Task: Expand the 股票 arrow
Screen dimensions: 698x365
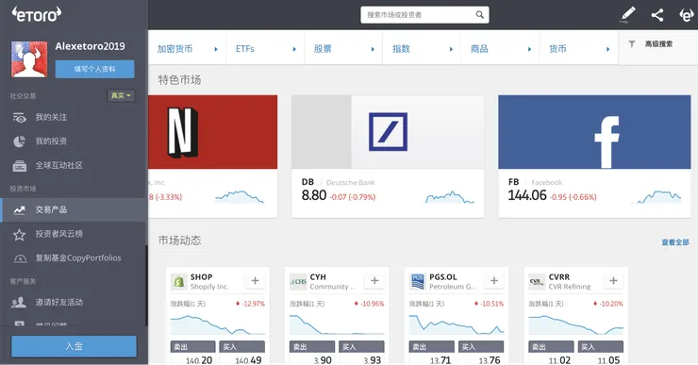Action: tap(373, 49)
